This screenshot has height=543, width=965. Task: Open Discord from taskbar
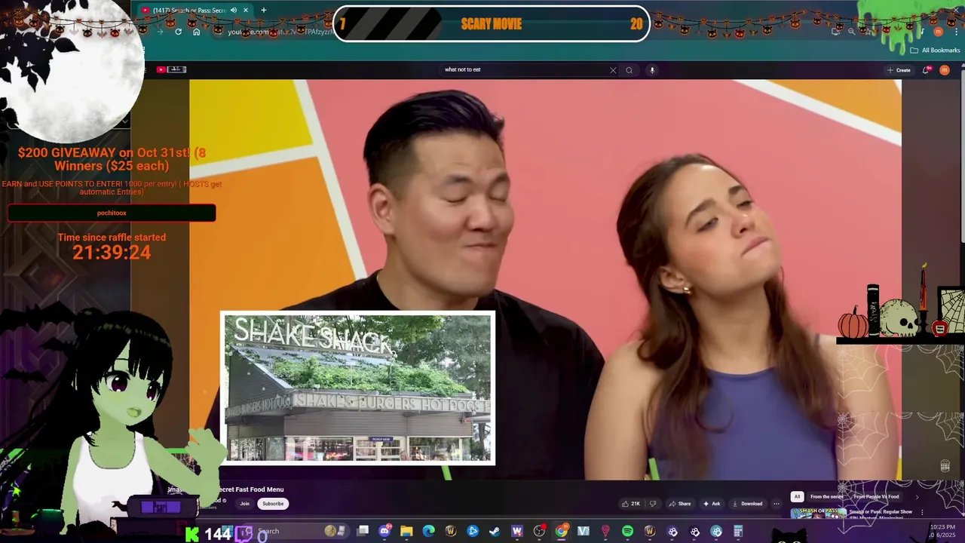tap(384, 531)
